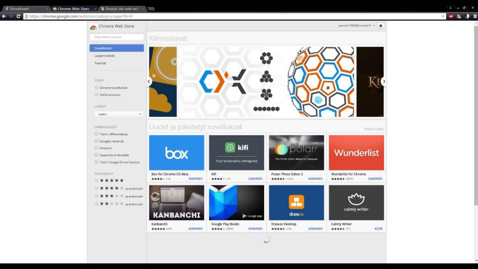Click ILMAINEN for Wunderlist for Chrome
The width and height of the screenshot is (478, 269).
(x=375, y=179)
